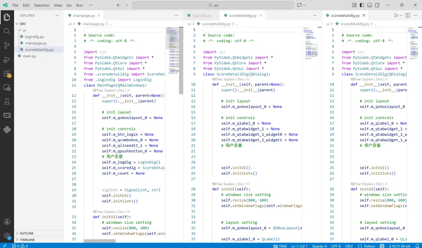Open the Go menu
The height and width of the screenshot is (248, 422).
(x=69, y=5)
